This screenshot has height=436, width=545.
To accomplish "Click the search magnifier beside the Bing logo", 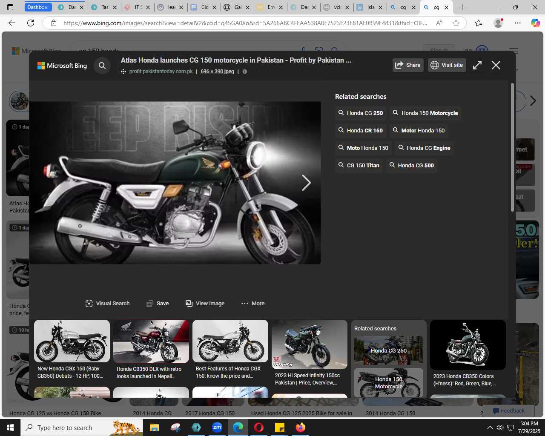I will pyautogui.click(x=102, y=66).
